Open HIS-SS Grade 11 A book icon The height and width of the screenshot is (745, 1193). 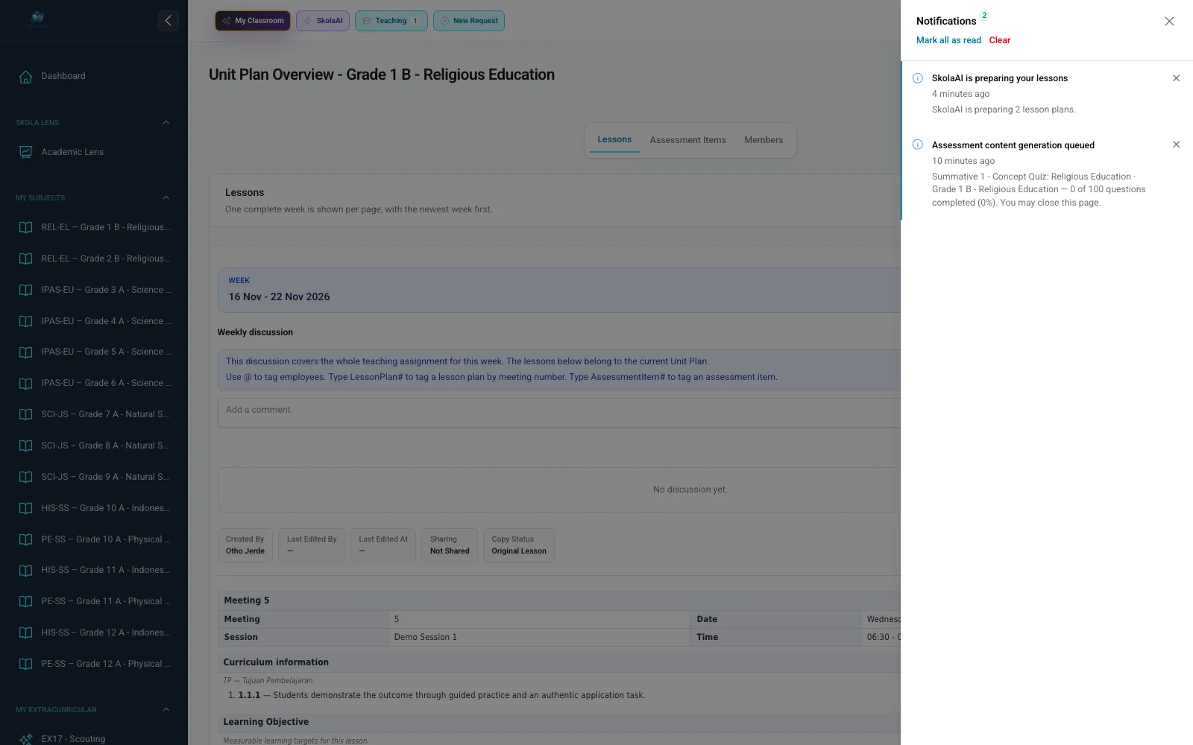[x=25, y=570]
